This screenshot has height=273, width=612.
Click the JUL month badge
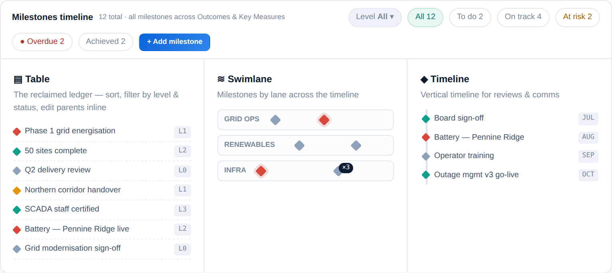point(588,118)
